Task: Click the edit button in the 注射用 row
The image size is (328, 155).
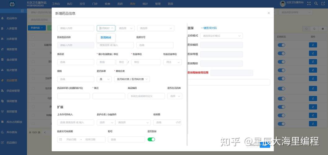Action: coord(313,78)
